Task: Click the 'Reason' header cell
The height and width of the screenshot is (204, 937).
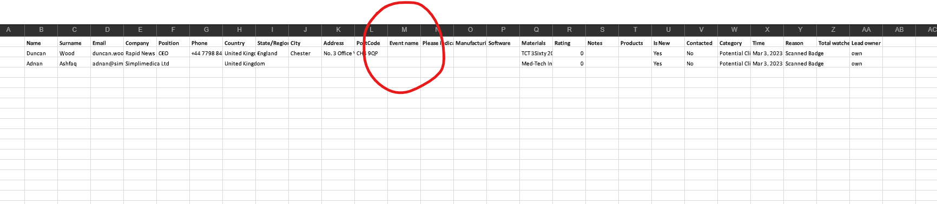Action: point(800,43)
